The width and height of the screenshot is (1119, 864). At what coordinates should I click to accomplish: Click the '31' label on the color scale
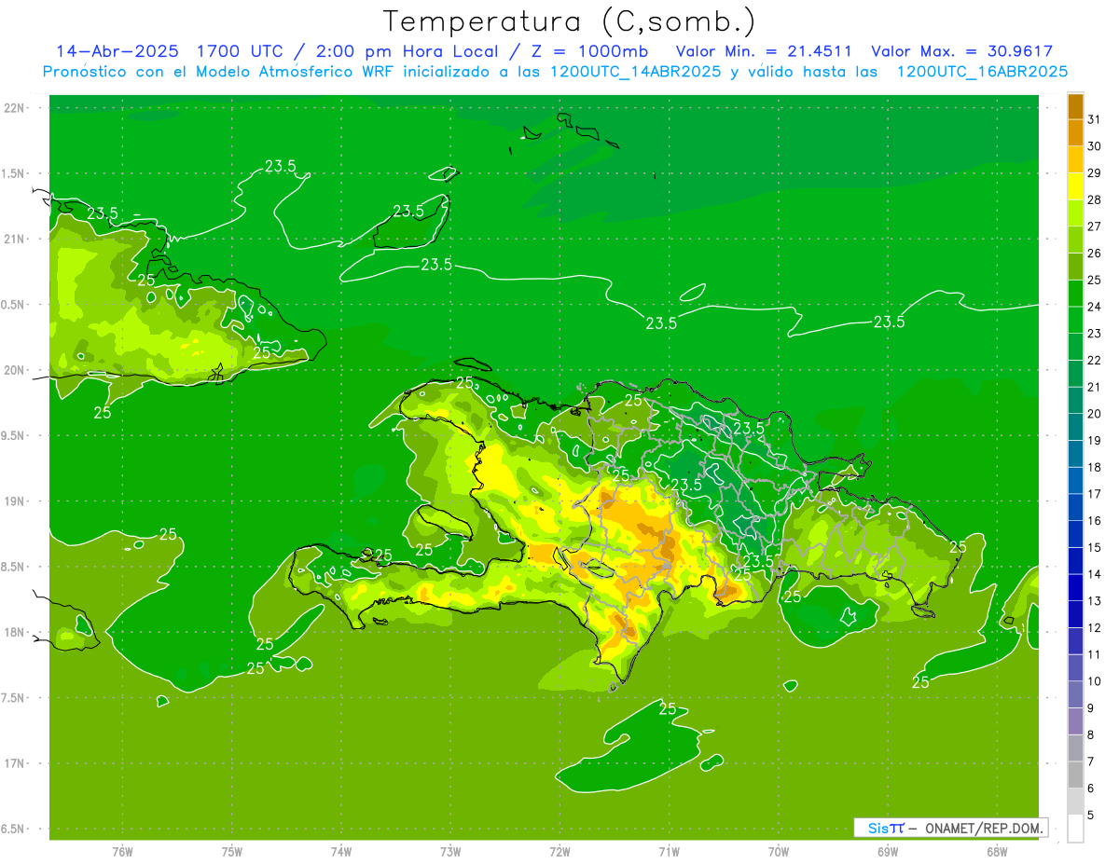click(1094, 119)
